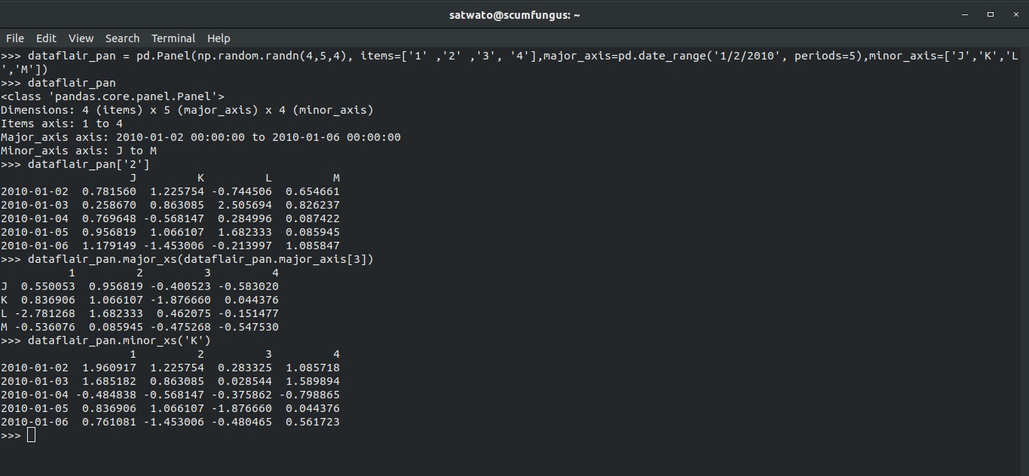Open the Search menu
The width and height of the screenshot is (1029, 476).
pyautogui.click(x=122, y=38)
